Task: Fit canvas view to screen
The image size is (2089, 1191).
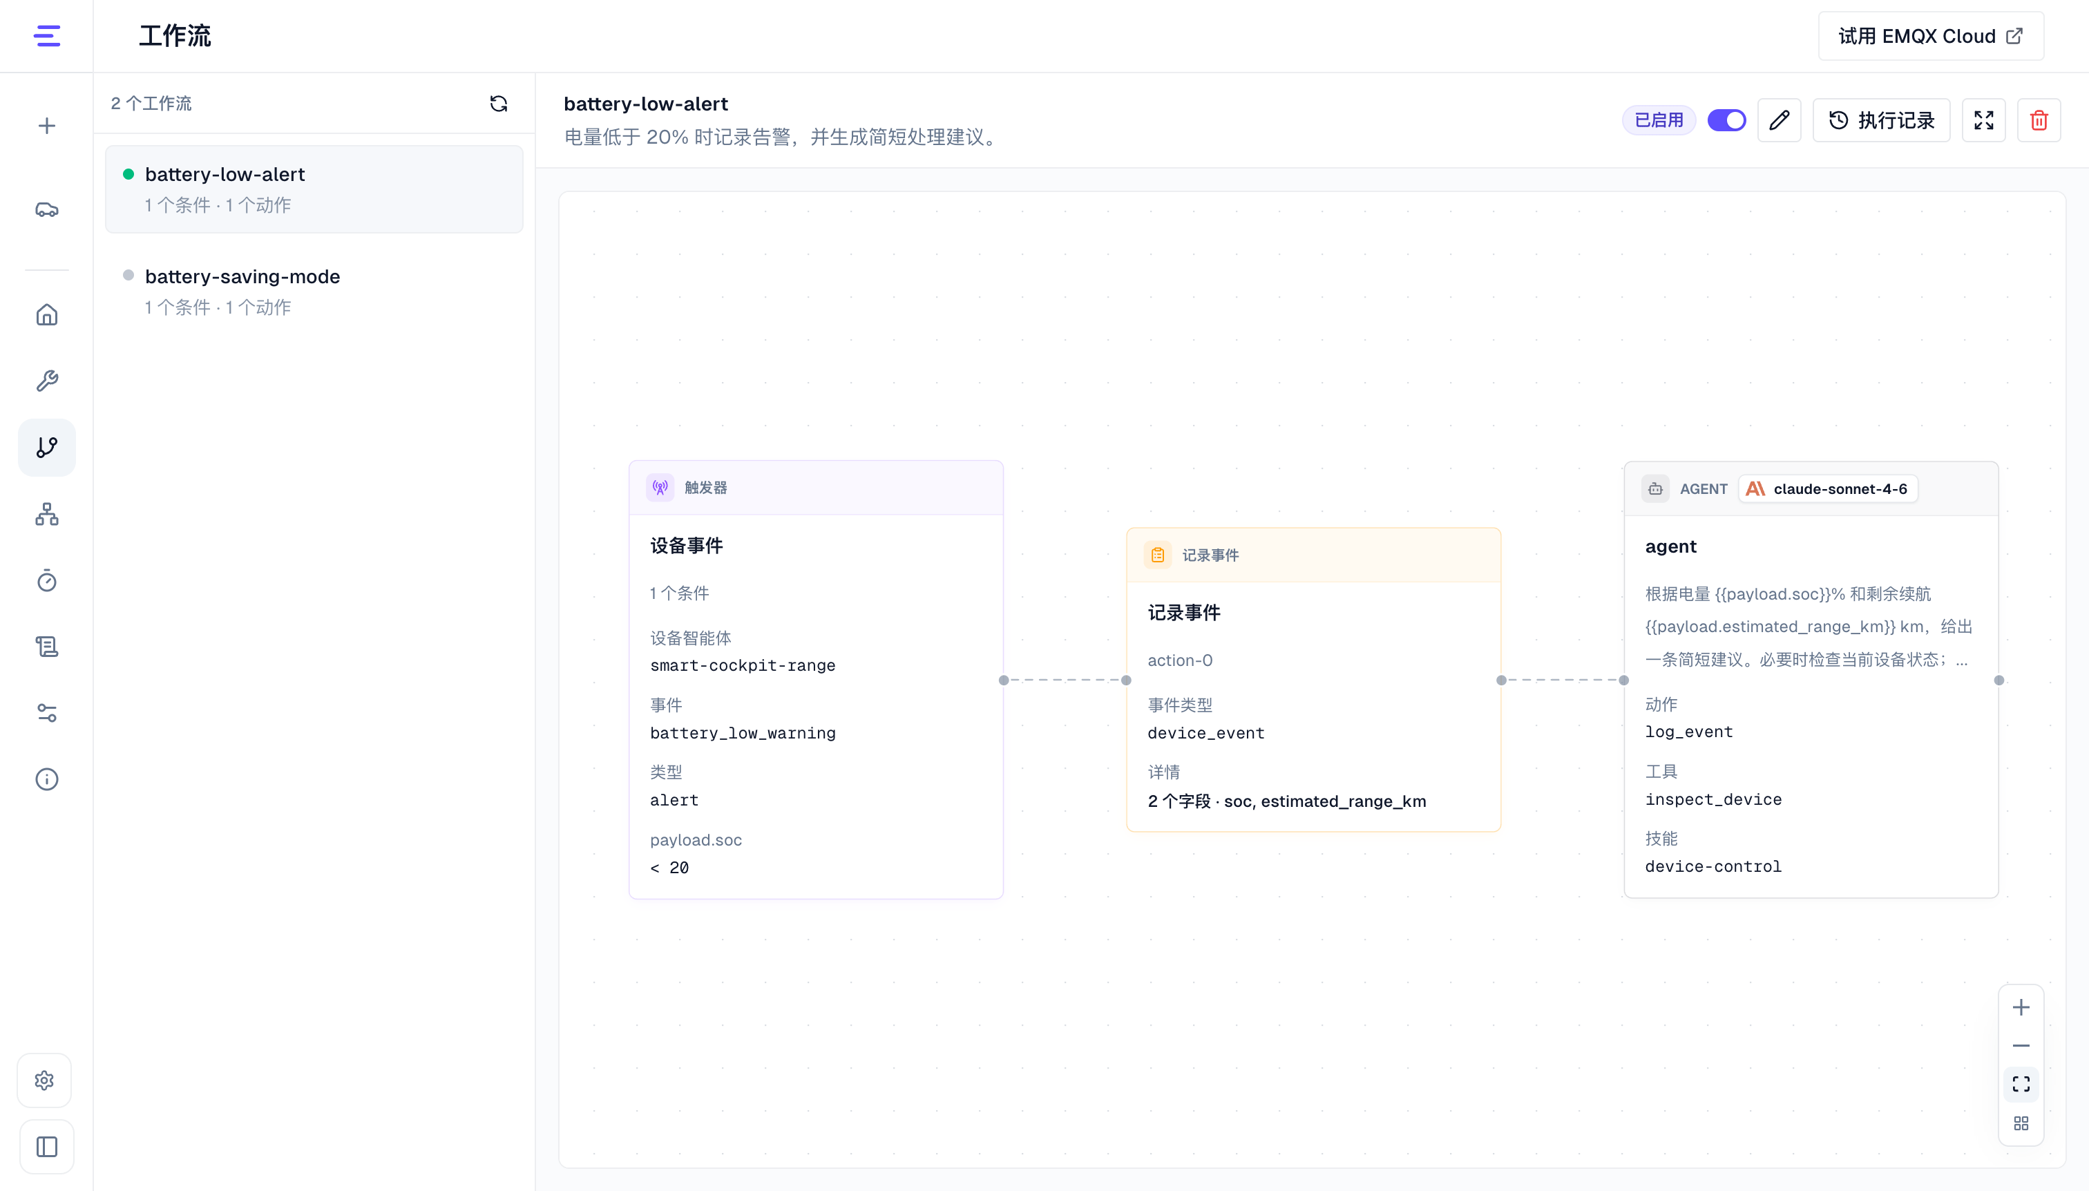Action: coord(2021,1085)
